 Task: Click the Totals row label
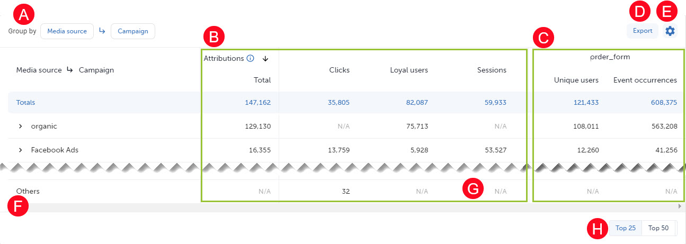25,103
